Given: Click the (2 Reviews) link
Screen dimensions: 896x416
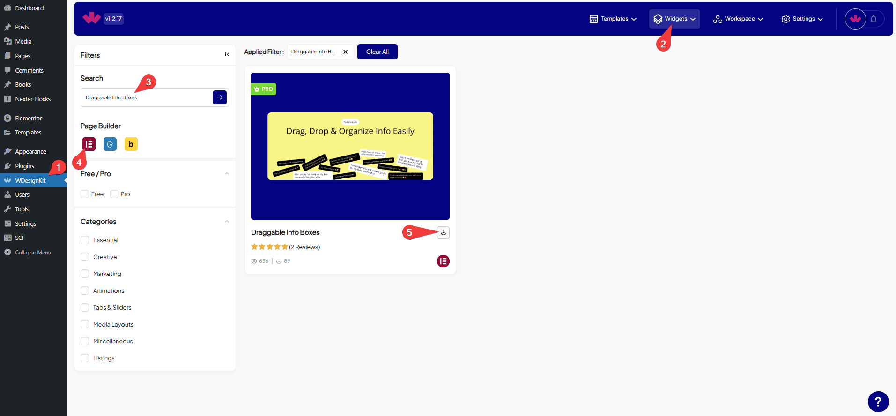Looking at the screenshot, I should (304, 247).
